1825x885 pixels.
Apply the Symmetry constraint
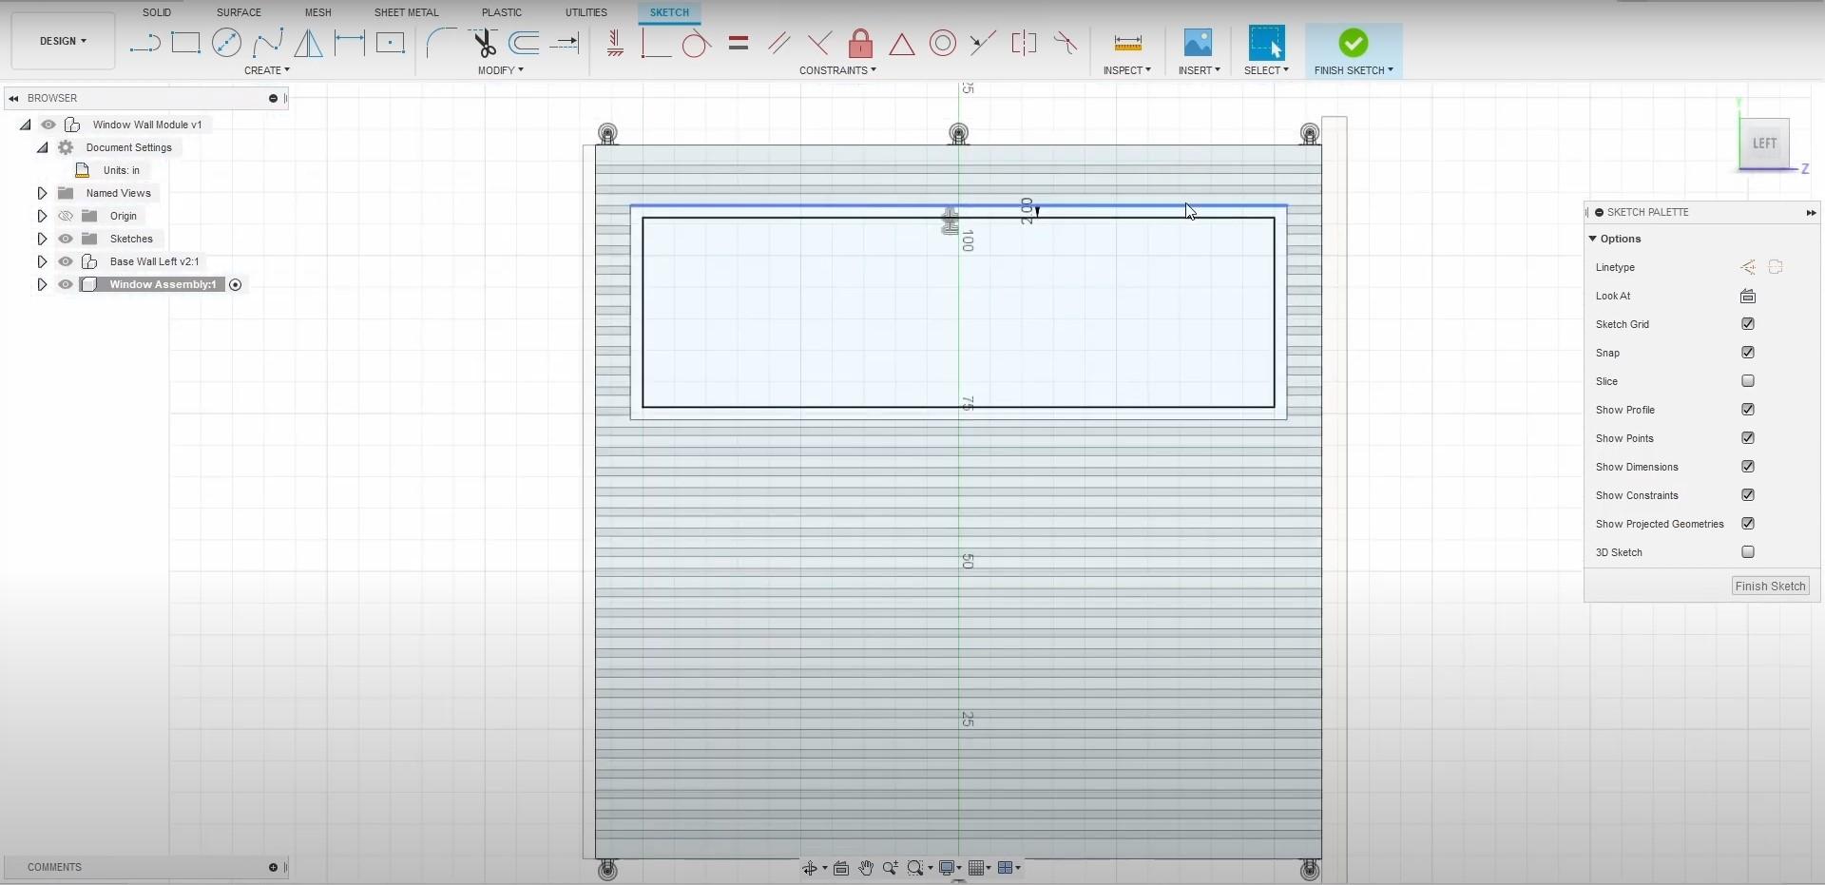(1024, 43)
